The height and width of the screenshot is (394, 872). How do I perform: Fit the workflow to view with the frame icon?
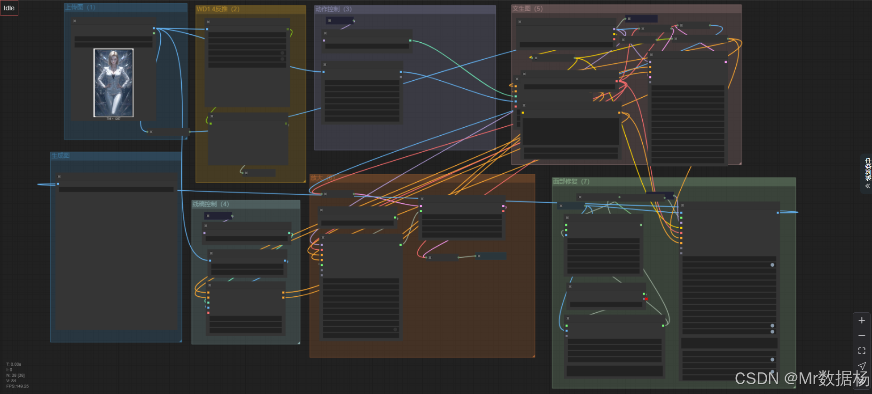[x=862, y=351]
